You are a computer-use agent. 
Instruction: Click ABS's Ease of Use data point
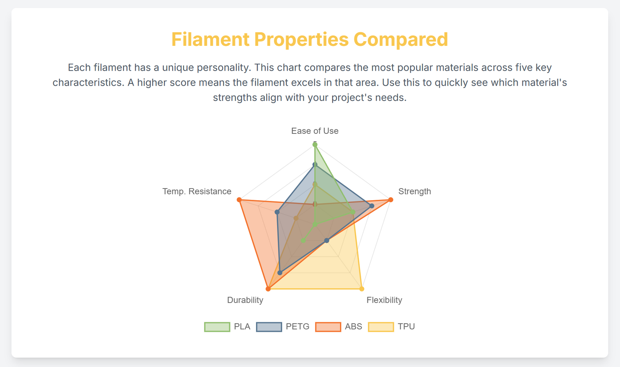coord(315,204)
